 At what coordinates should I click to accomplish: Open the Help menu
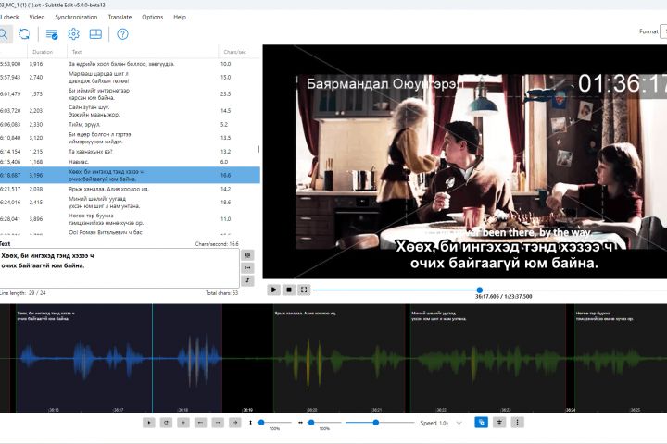coord(180,17)
